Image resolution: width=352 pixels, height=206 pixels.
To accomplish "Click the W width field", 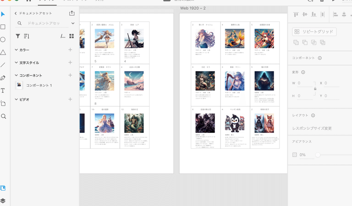I will coord(305,83).
